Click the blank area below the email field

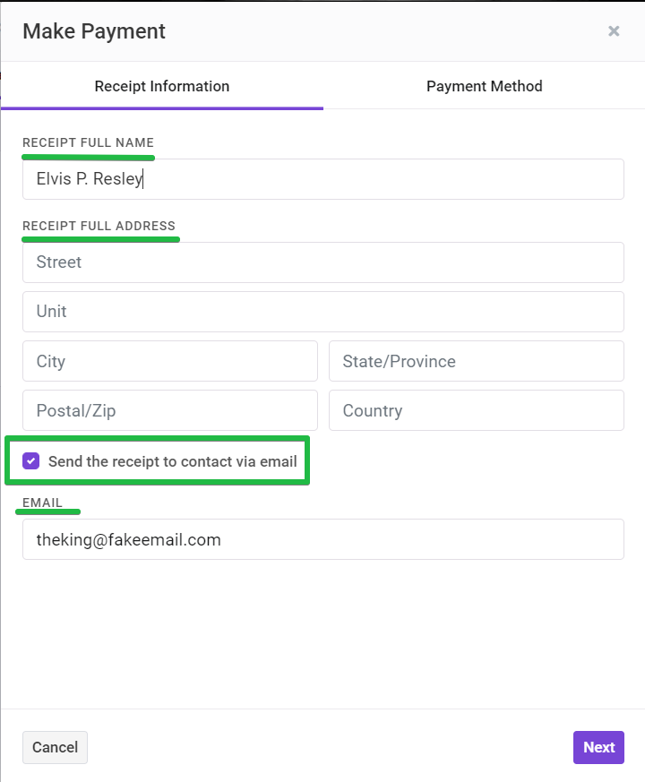coord(323,633)
